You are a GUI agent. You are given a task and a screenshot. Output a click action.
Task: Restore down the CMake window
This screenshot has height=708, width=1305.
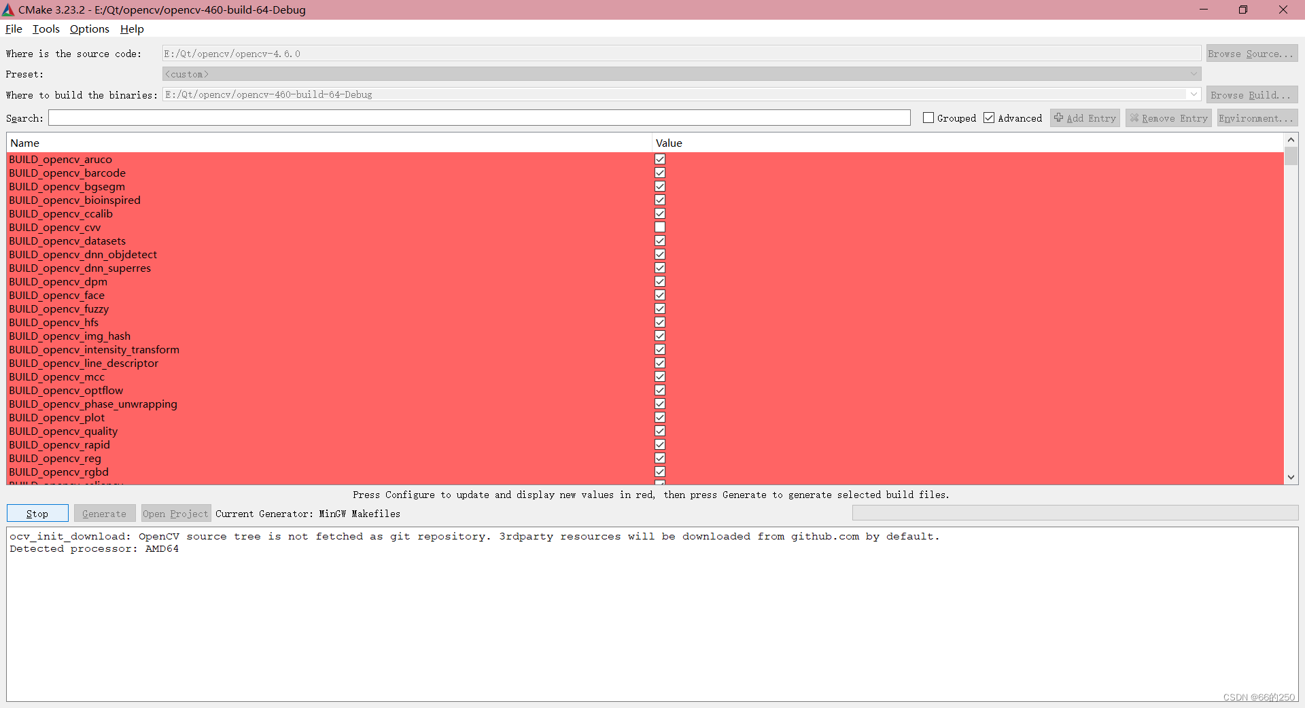pyautogui.click(x=1243, y=10)
